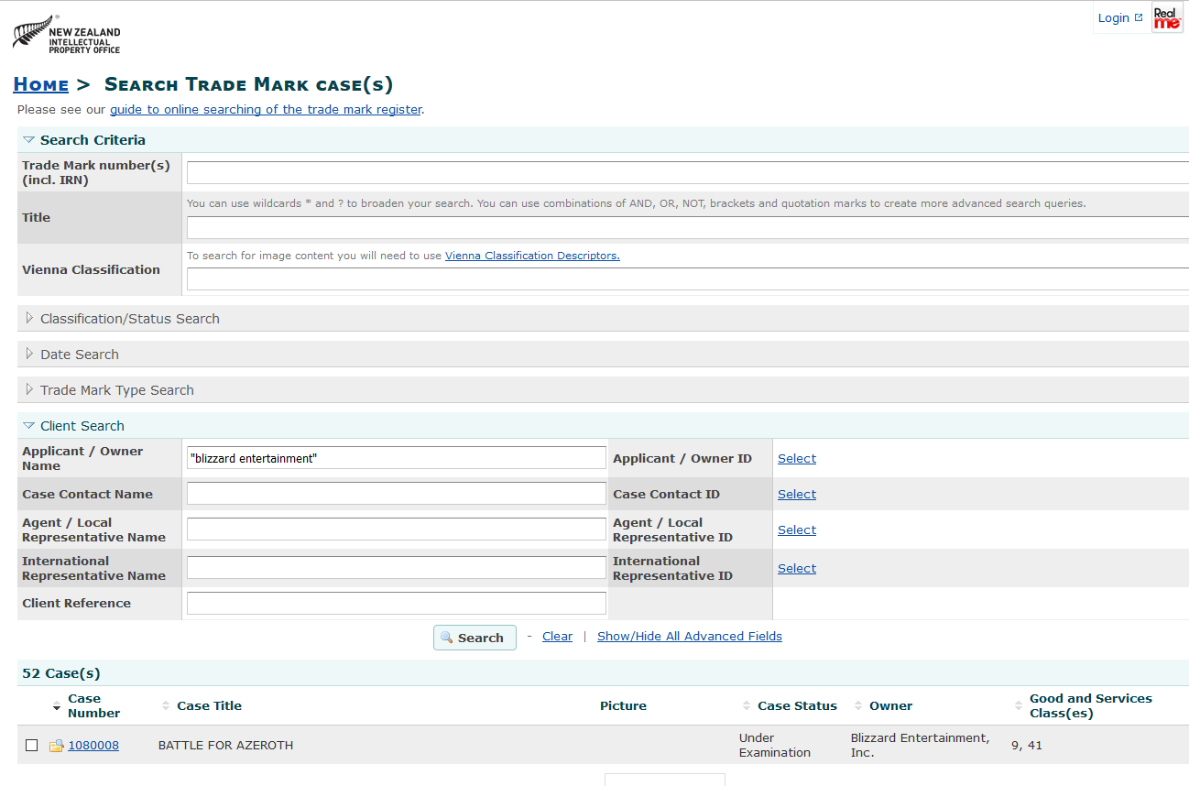
Task: Open the Home breadcrumb link
Action: (x=40, y=83)
